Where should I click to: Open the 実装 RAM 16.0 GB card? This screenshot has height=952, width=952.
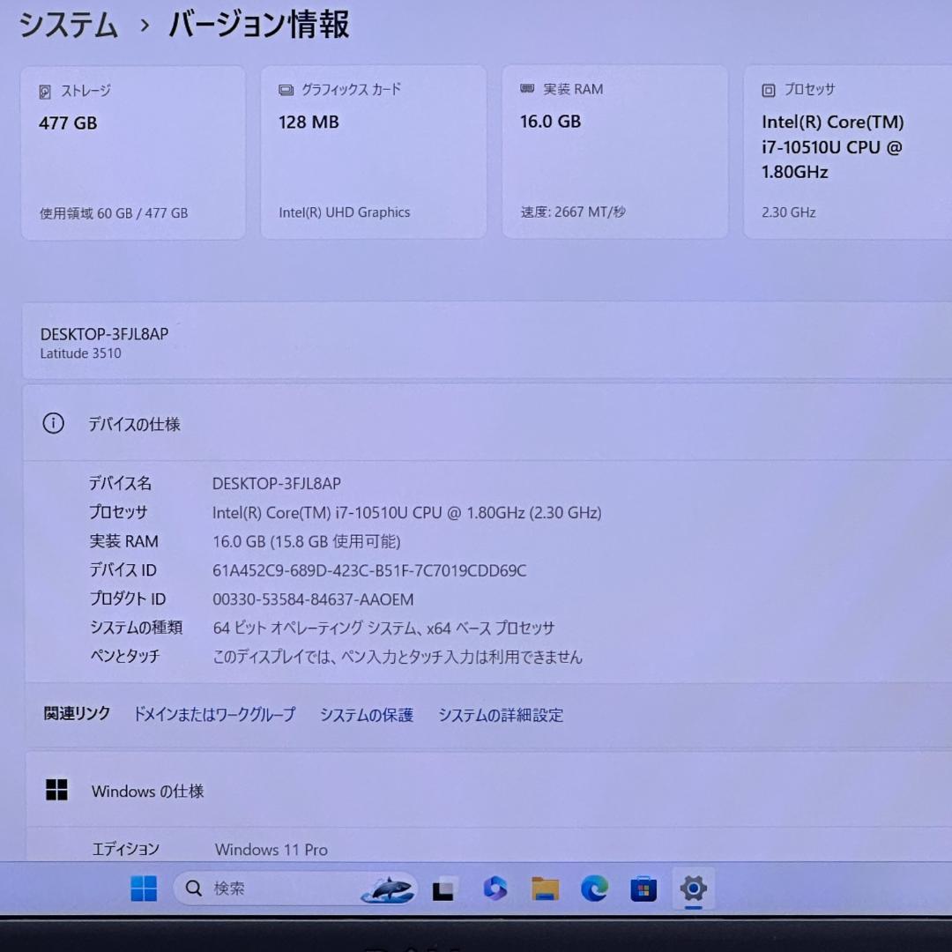click(x=615, y=152)
